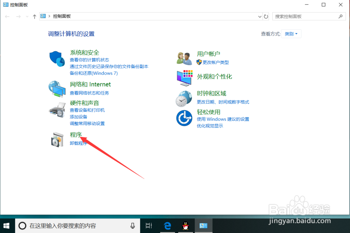Select the 网络和 Internet icon

(57, 89)
